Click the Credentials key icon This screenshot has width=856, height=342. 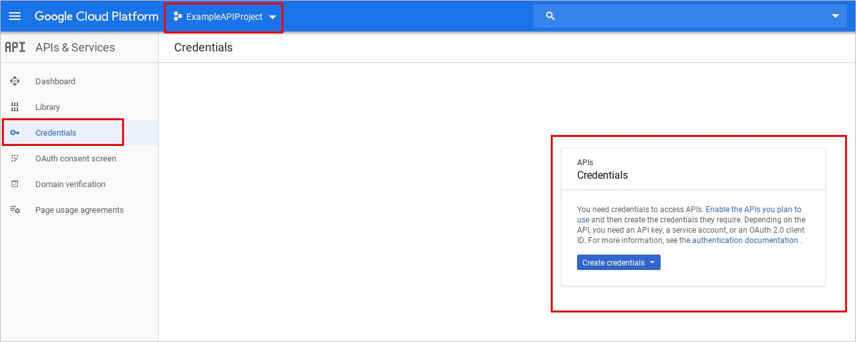pyautogui.click(x=15, y=133)
